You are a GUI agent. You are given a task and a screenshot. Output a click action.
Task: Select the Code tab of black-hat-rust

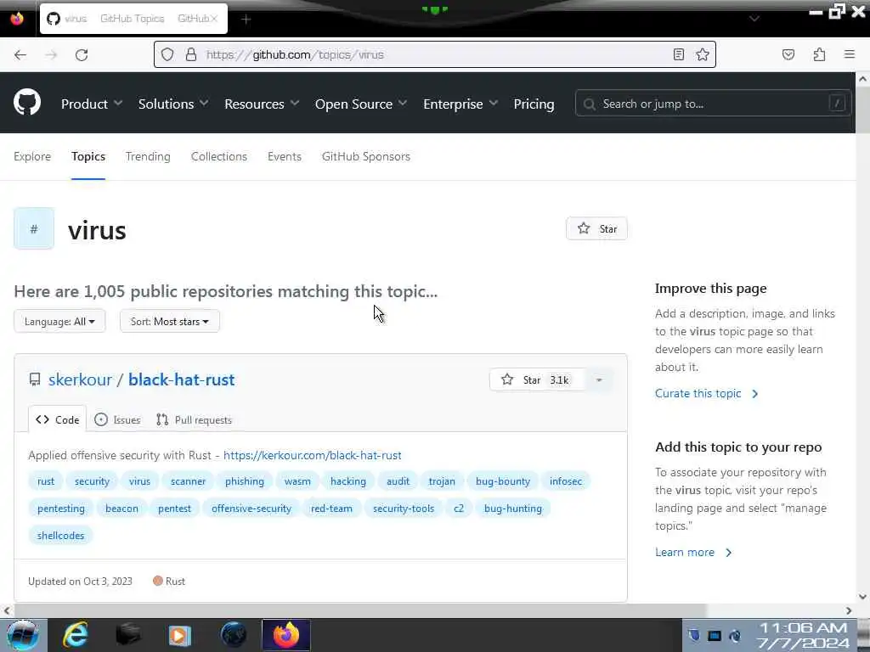58,419
